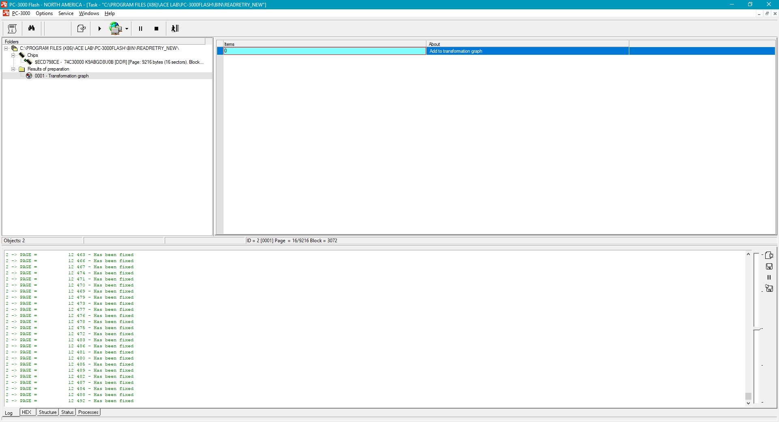
Task: Select the 0001 - Transformation graph item
Action: pyautogui.click(x=61, y=76)
